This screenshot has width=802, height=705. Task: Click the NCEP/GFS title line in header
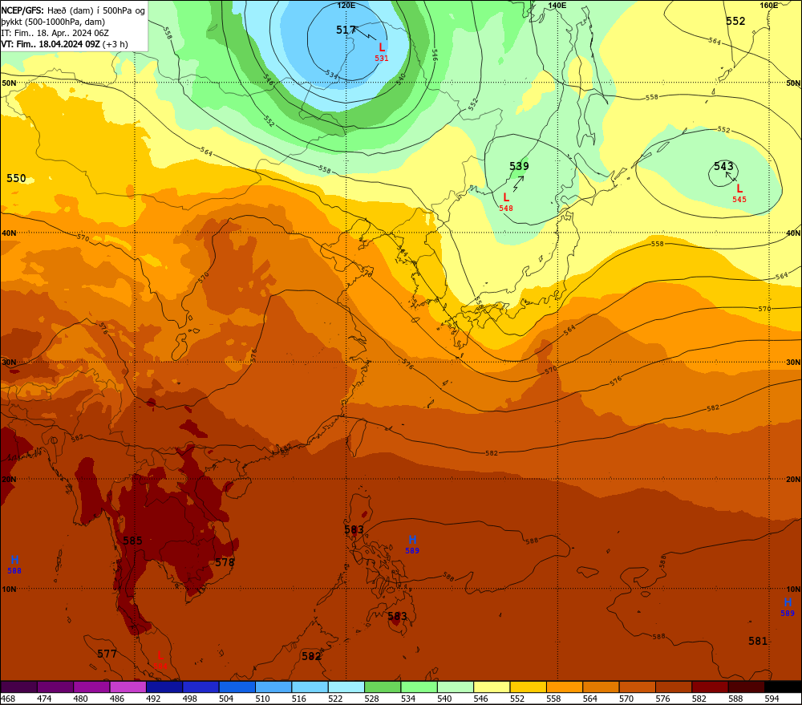(73, 10)
